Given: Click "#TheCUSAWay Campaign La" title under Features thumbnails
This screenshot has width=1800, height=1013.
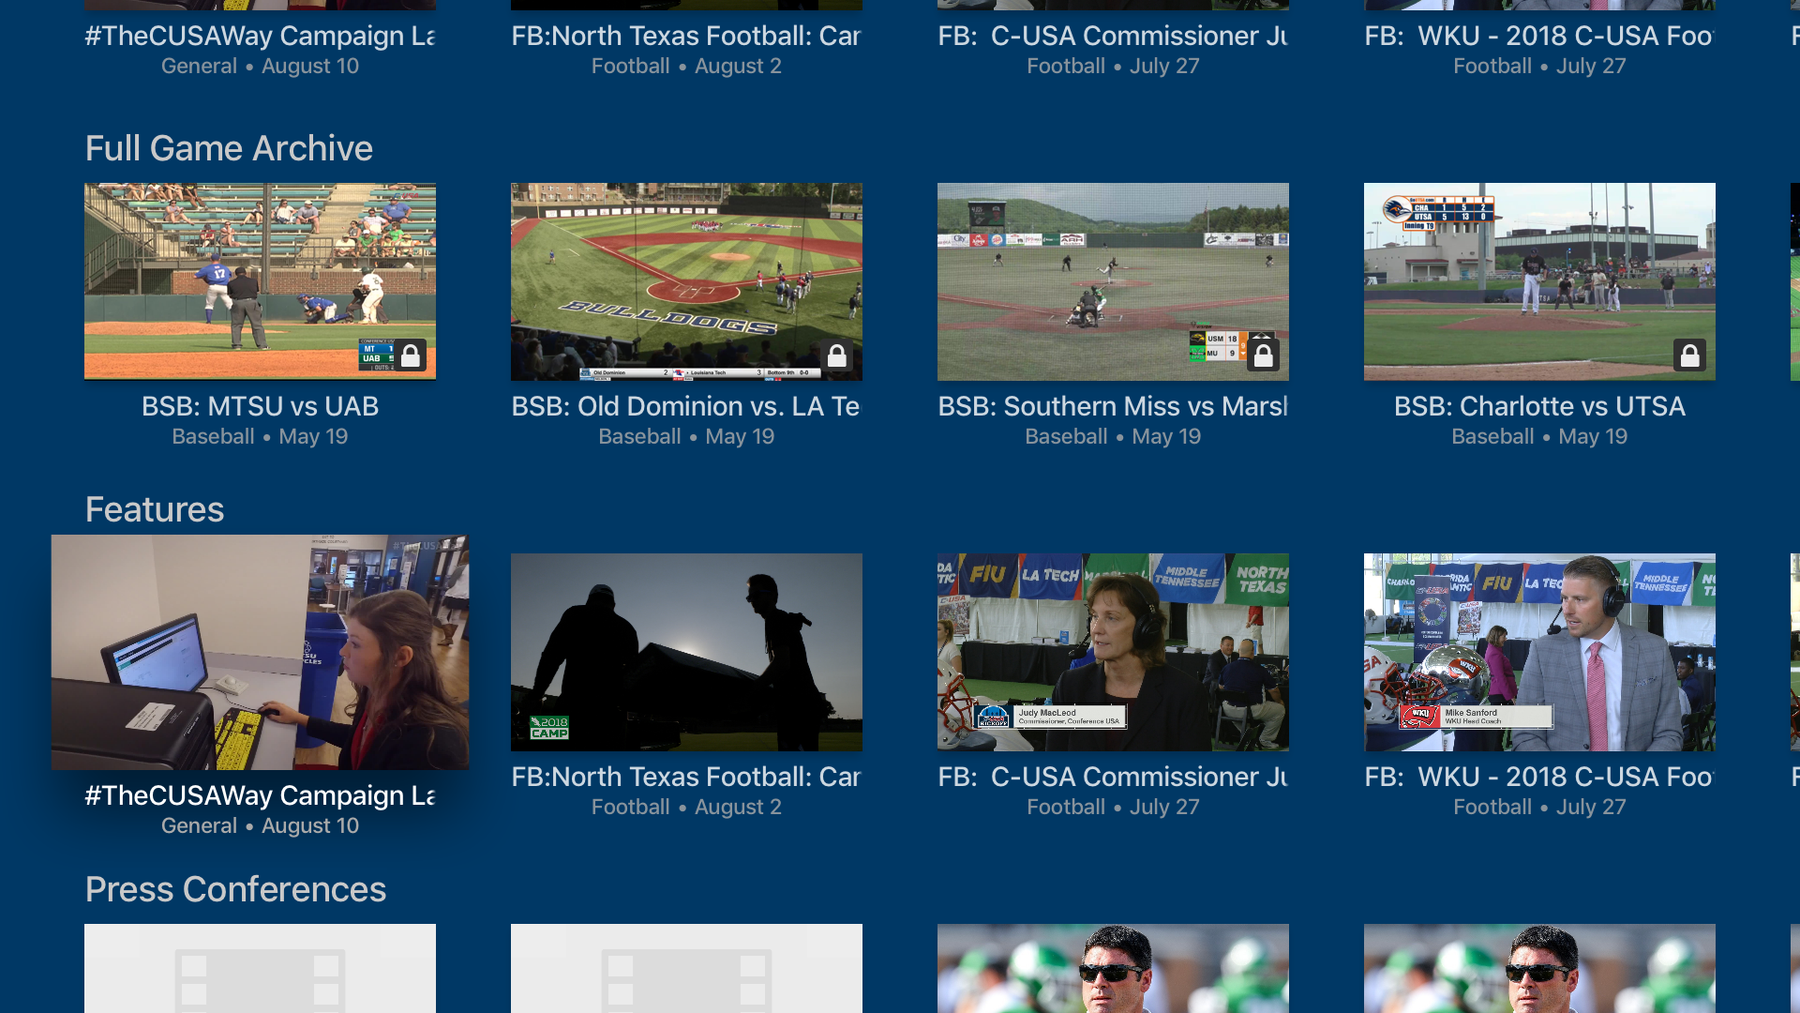Looking at the screenshot, I should click(x=260, y=795).
